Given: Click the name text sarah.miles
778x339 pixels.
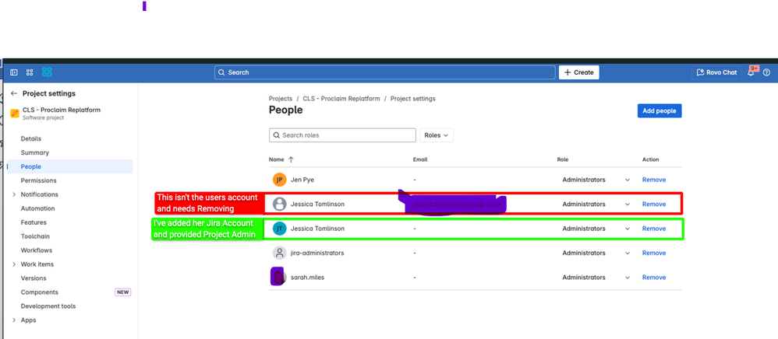Looking at the screenshot, I should tap(308, 277).
